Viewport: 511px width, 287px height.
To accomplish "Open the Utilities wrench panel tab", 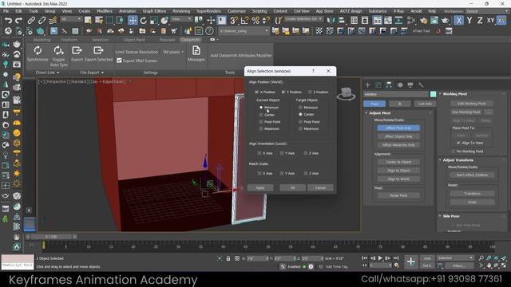I will tap(421, 85).
